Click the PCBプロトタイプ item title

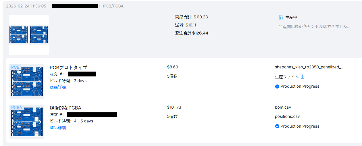[68, 68]
